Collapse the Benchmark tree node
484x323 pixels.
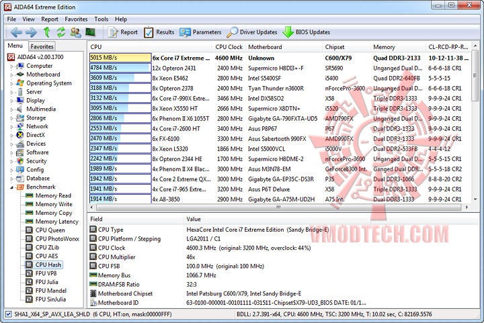[x=11, y=187]
